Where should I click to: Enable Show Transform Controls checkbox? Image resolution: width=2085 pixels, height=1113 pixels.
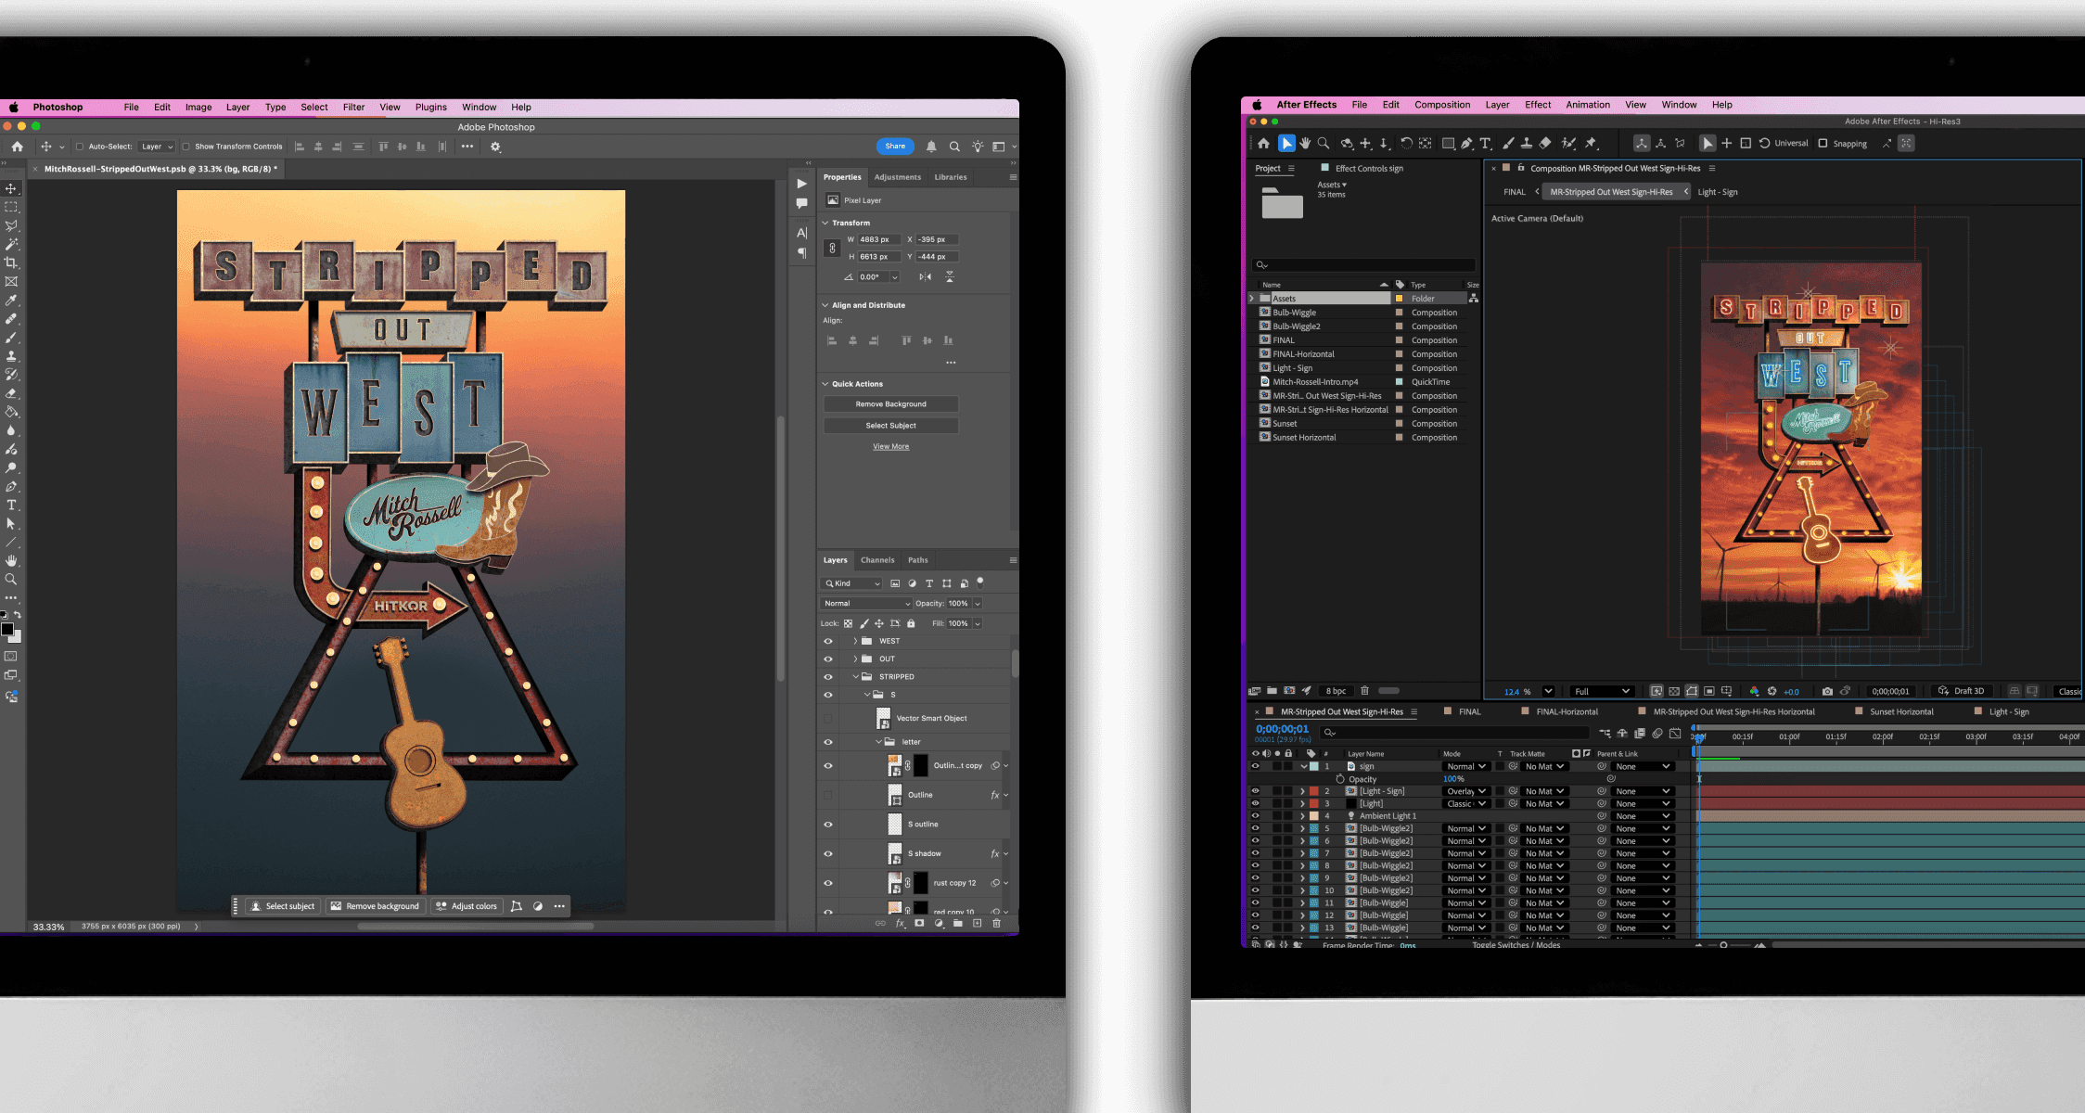[186, 147]
